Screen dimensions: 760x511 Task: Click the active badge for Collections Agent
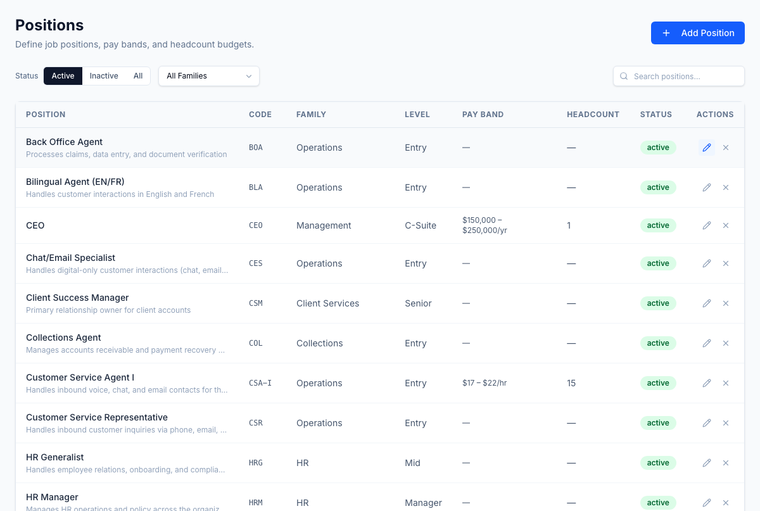[658, 343]
